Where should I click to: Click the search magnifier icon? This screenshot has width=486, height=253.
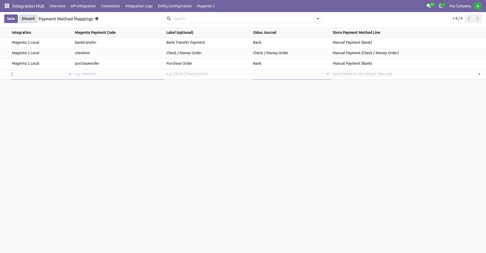[169, 19]
